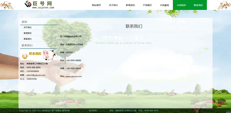The width and height of the screenshot is (231, 113).
Task: Click the admin@yzjuren.com email address
Action: click(x=36, y=75)
